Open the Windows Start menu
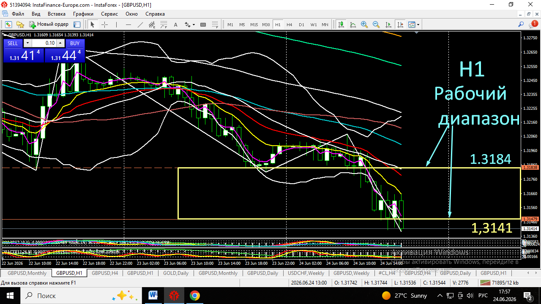Viewport: 541px width, 304px height. pos(9,296)
